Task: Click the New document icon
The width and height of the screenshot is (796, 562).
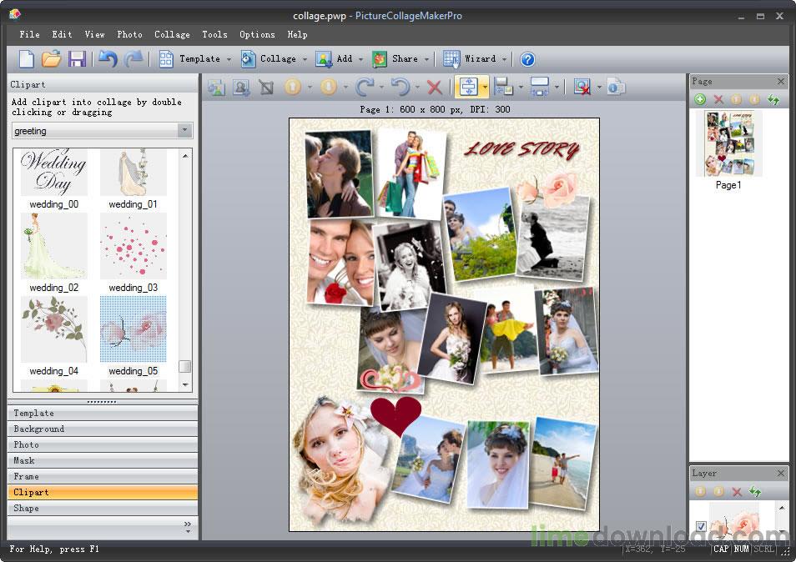Action: [25, 58]
